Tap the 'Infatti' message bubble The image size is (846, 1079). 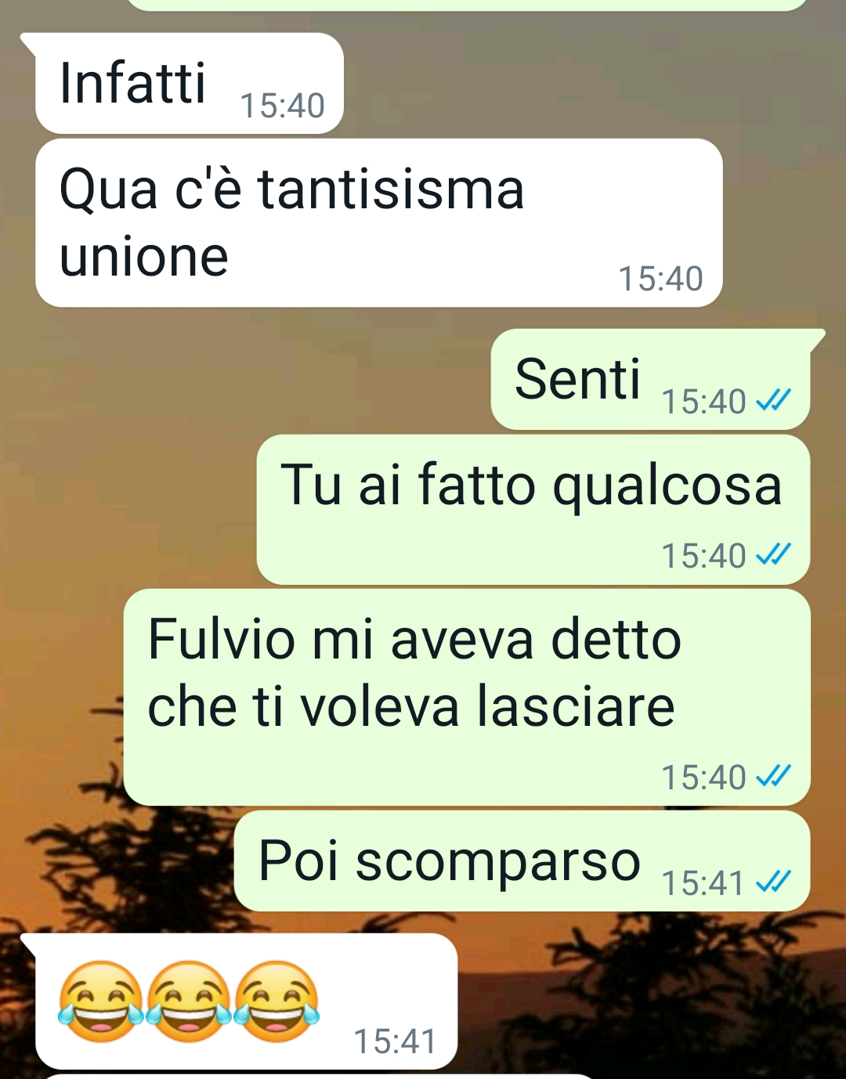(x=189, y=84)
